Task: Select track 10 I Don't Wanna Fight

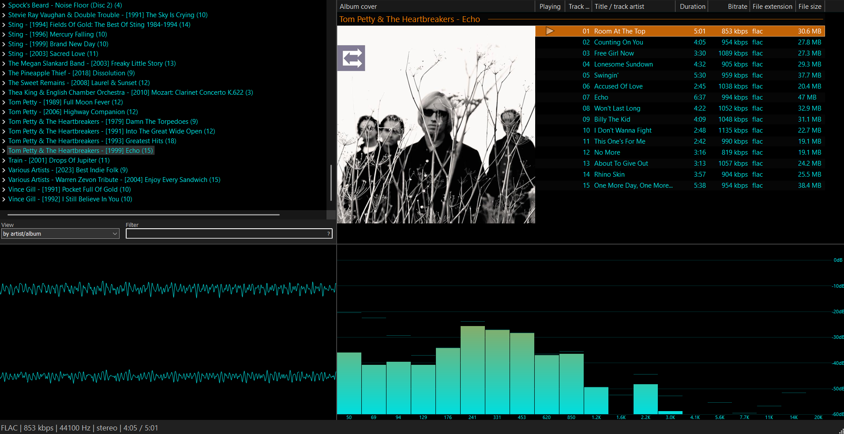Action: (x=680, y=130)
